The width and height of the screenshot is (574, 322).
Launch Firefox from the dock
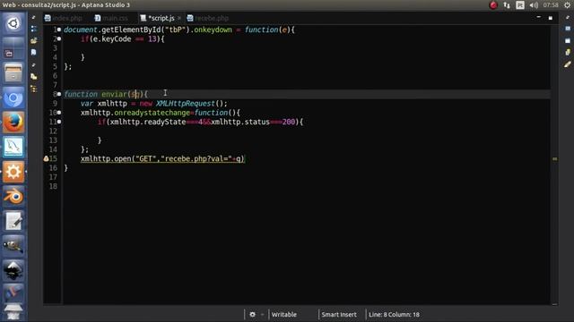[13, 123]
